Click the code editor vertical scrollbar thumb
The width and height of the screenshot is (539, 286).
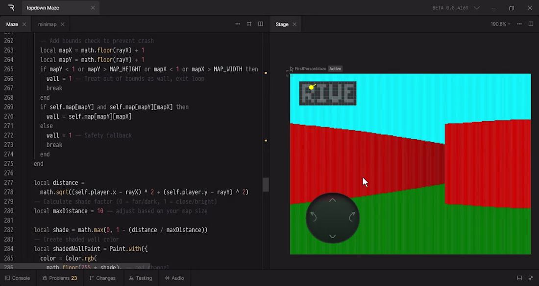click(x=266, y=184)
